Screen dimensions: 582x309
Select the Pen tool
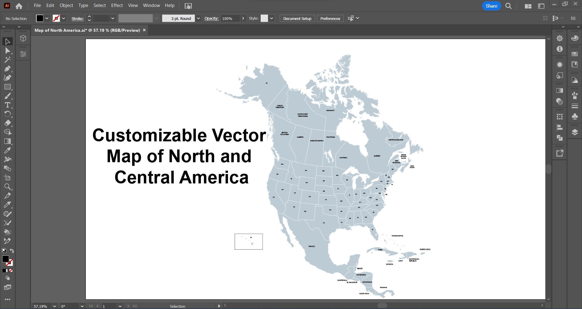(8, 68)
